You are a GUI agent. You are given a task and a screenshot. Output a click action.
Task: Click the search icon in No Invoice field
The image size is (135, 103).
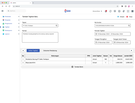pyautogui.click(x=129, y=26)
